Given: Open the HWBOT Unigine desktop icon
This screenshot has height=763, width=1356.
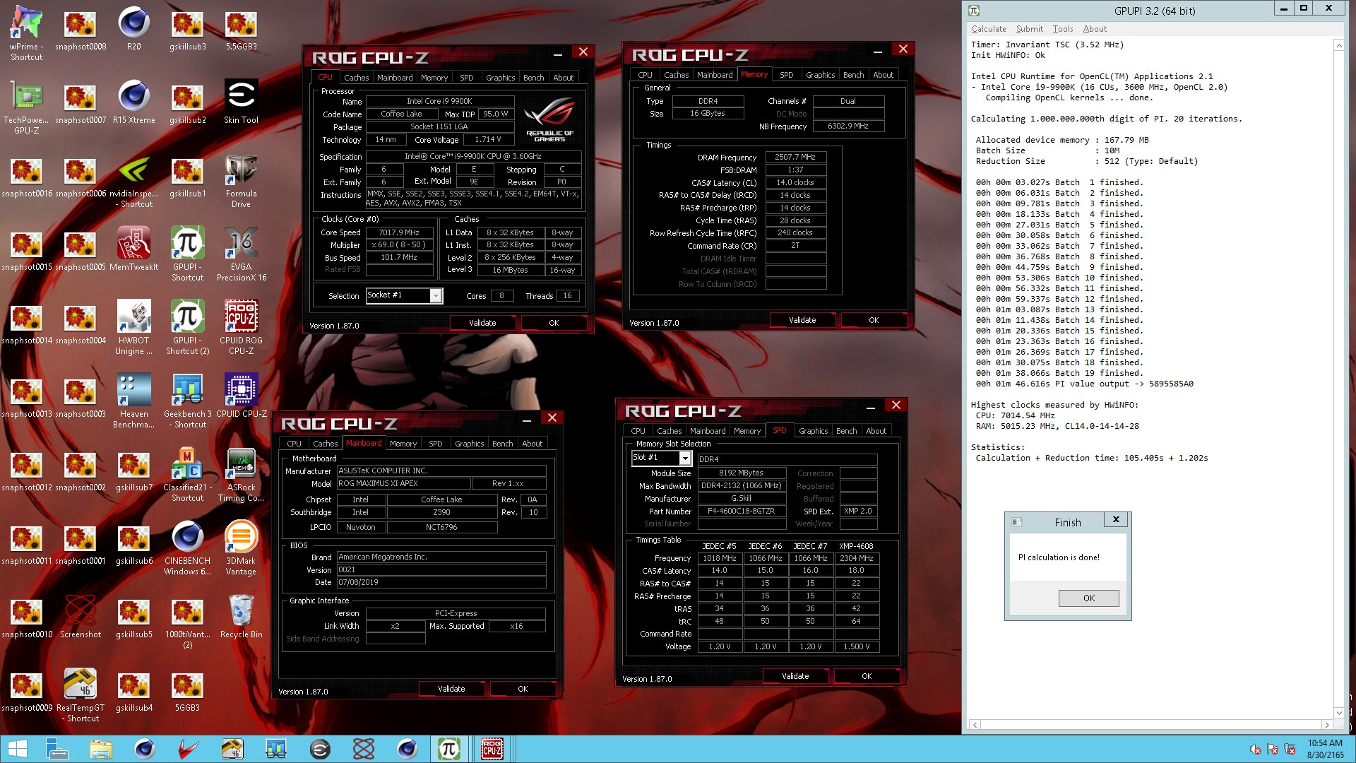Looking at the screenshot, I should (133, 327).
